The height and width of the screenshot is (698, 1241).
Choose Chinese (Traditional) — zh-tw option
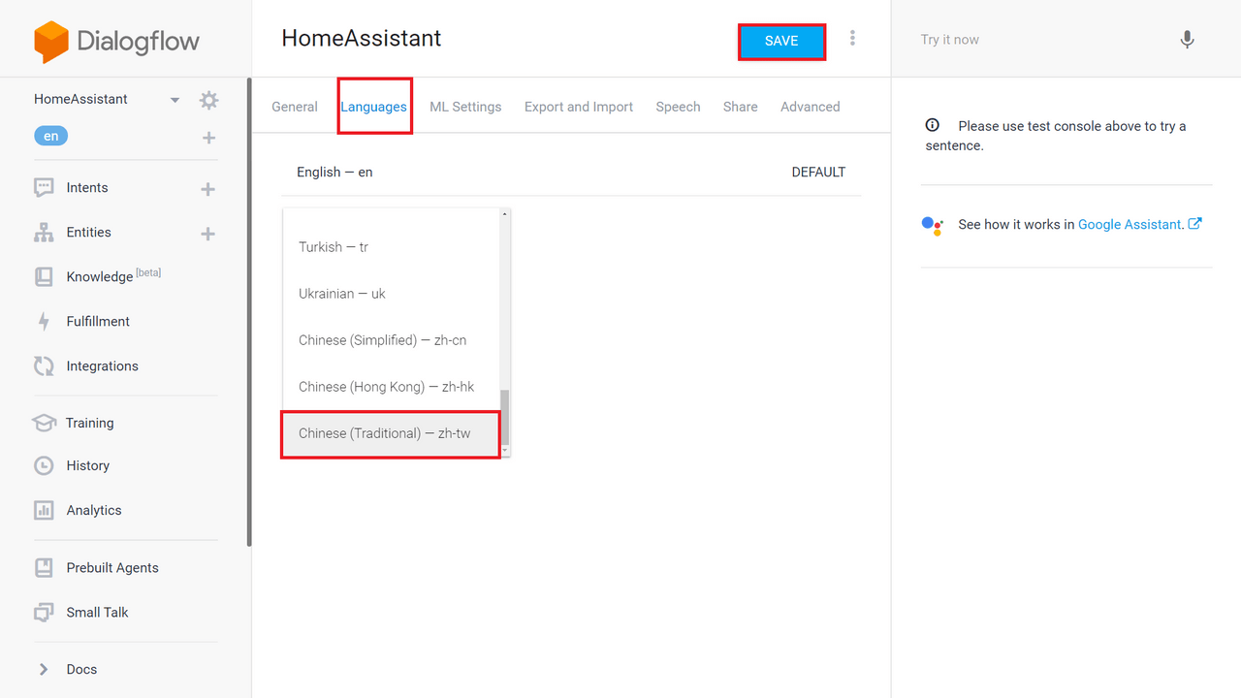tap(391, 433)
